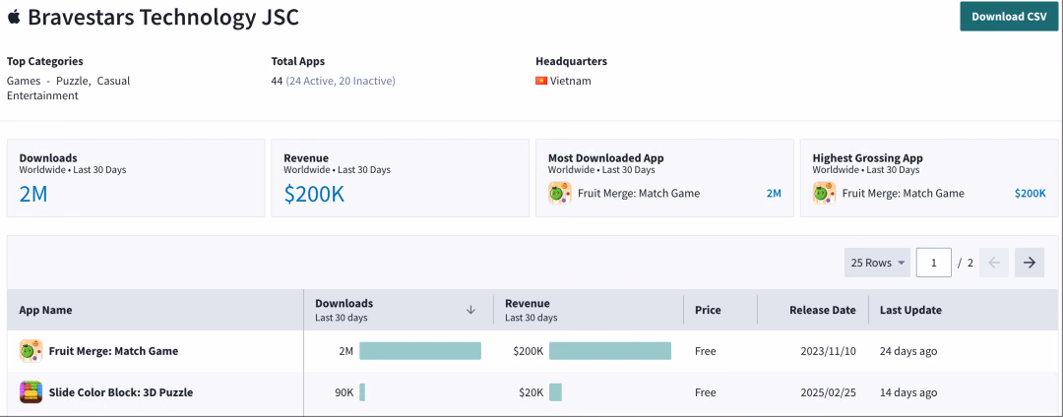Screen dimensions: 1063x417
Task: Go to next page with right arrow
Action: (1030, 263)
